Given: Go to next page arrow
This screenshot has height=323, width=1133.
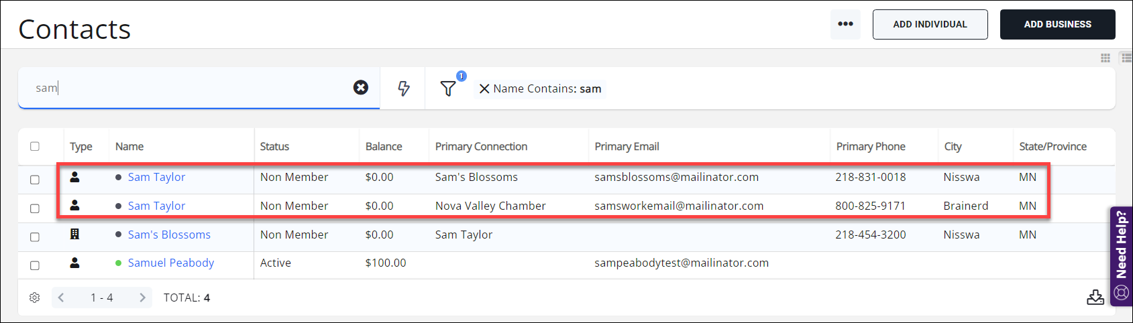Looking at the screenshot, I should [142, 298].
